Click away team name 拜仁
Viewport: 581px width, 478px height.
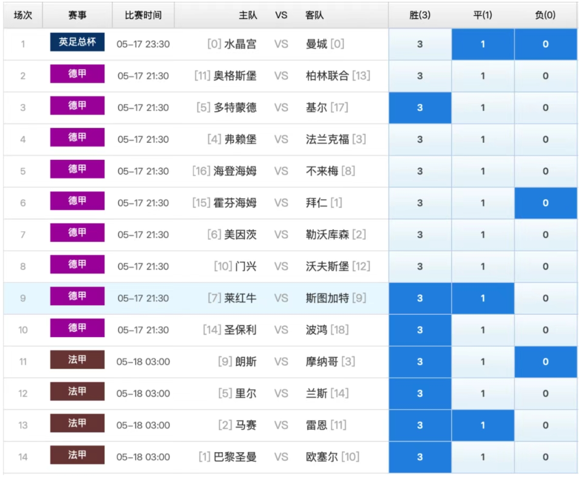click(x=317, y=203)
